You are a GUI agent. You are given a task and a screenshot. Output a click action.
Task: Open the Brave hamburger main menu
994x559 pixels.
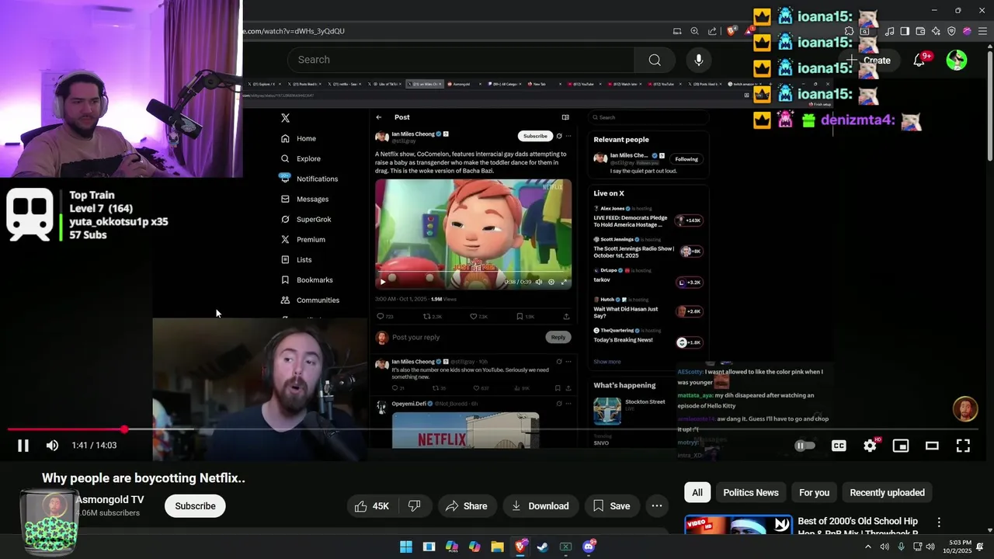point(983,31)
